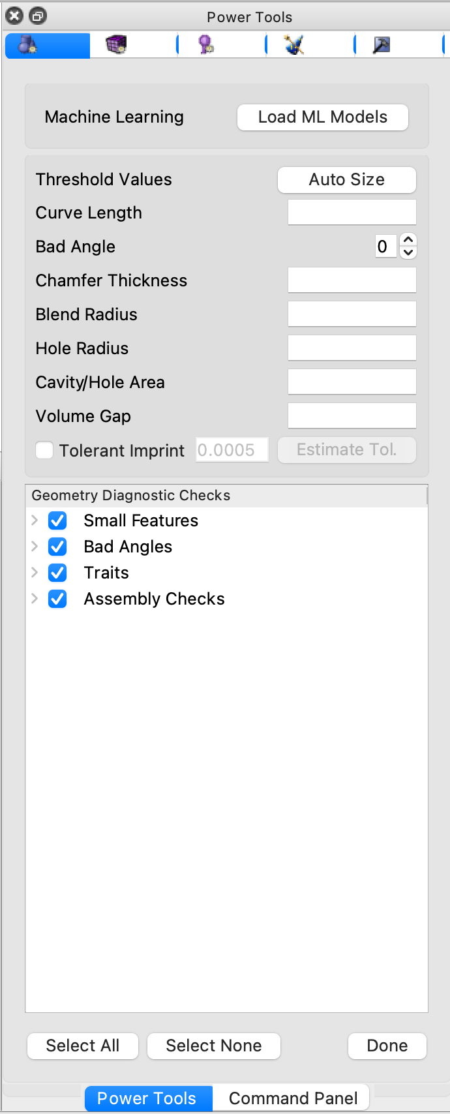Open the purple award ribbon tab
The height and width of the screenshot is (1114, 450).
pos(206,45)
